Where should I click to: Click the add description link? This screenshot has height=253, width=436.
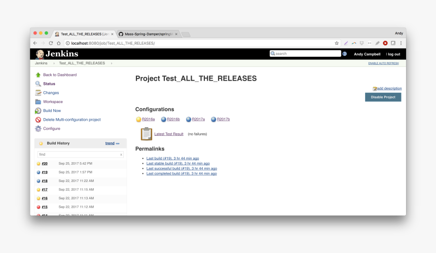tap(389, 88)
